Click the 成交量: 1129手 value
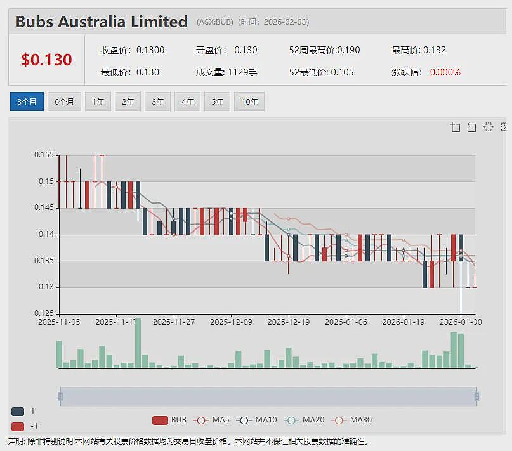Viewport: 512px width, 451px height. (226, 72)
